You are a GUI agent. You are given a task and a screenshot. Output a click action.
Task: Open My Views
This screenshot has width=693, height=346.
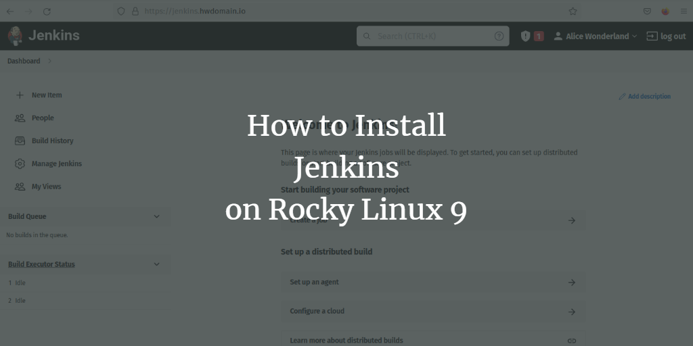pyautogui.click(x=47, y=187)
